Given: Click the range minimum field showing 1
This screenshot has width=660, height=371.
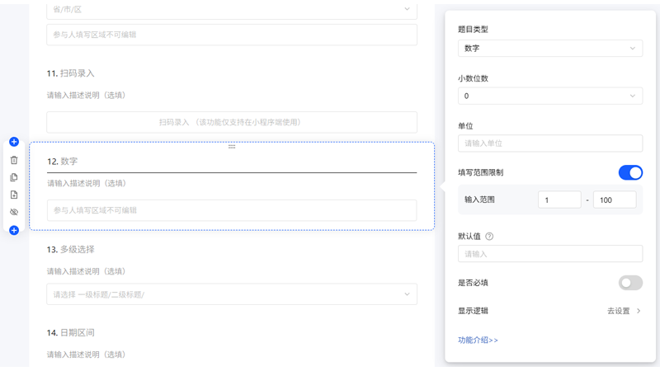Looking at the screenshot, I should [559, 200].
